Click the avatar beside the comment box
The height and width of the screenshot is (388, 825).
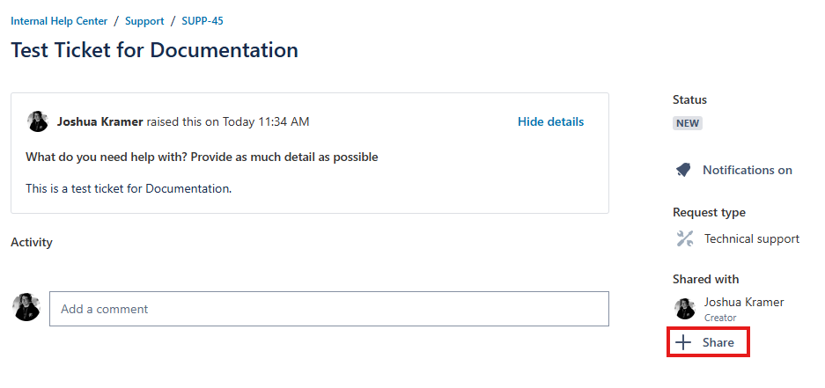tap(26, 308)
